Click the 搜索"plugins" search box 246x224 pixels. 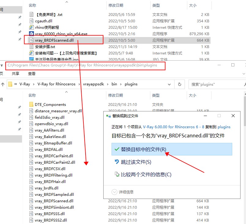click(217, 84)
